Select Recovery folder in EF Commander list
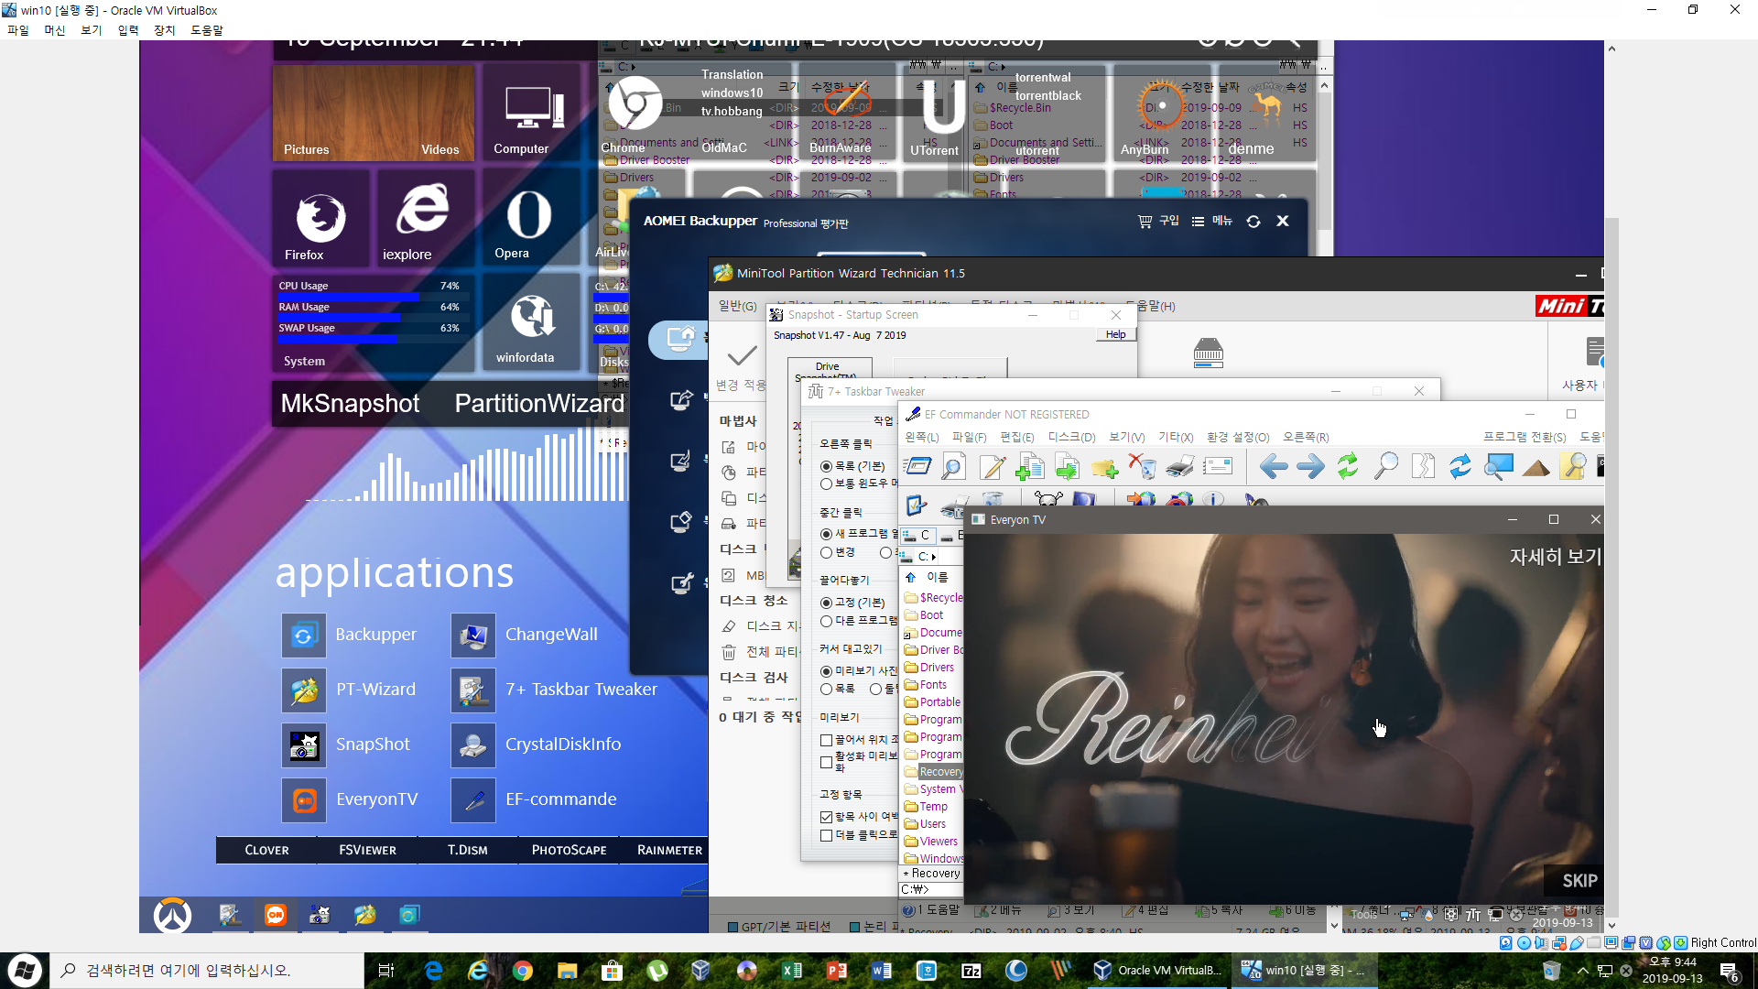The image size is (1758, 989). 933,772
